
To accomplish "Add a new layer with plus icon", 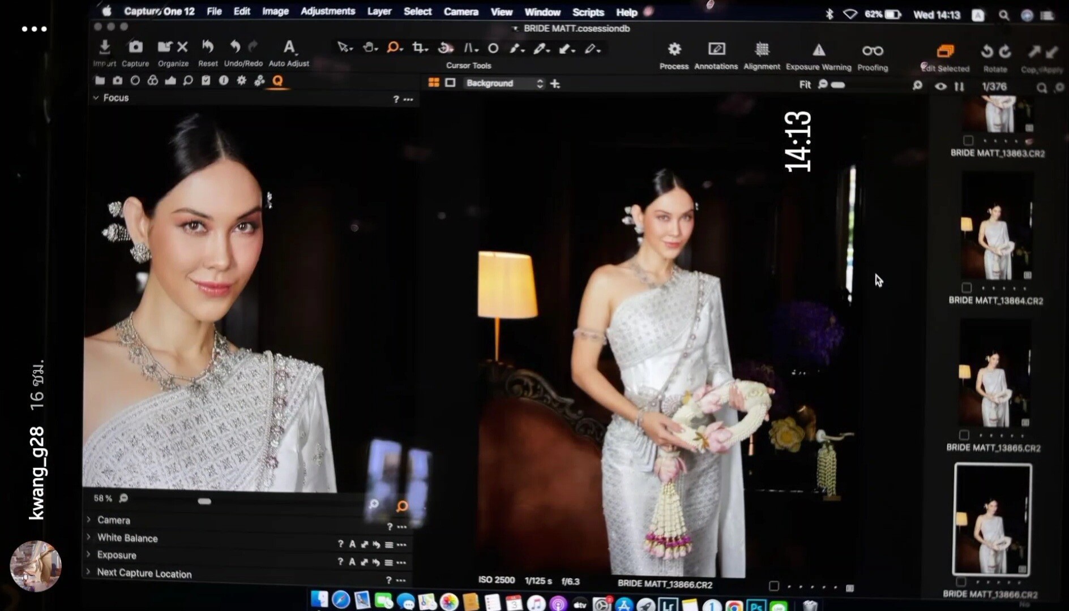I will [x=555, y=84].
